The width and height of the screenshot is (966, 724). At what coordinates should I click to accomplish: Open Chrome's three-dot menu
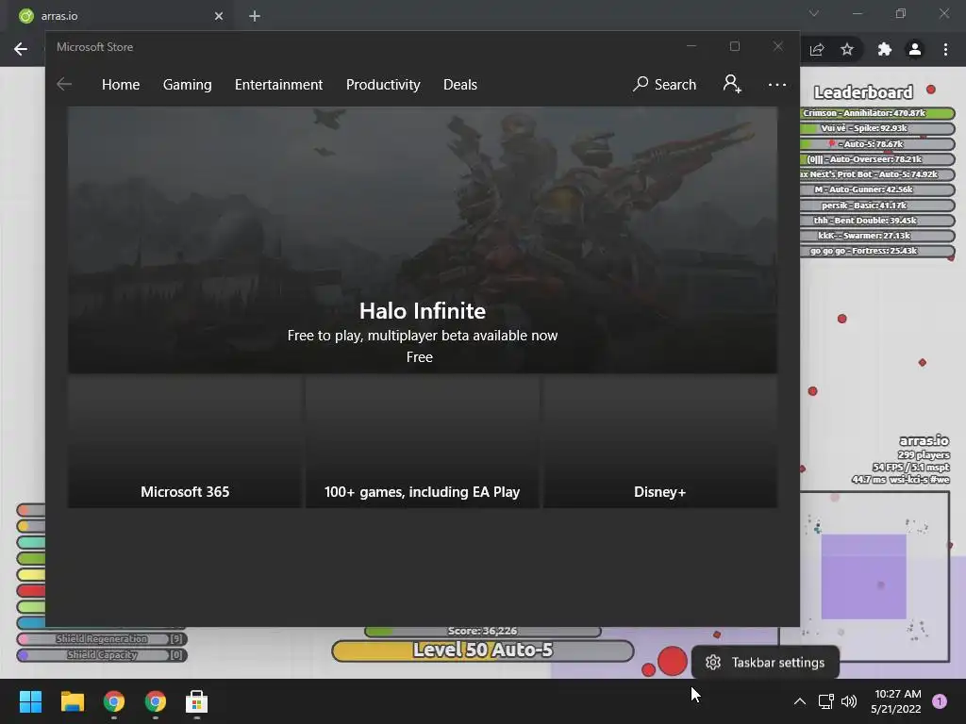click(x=945, y=49)
